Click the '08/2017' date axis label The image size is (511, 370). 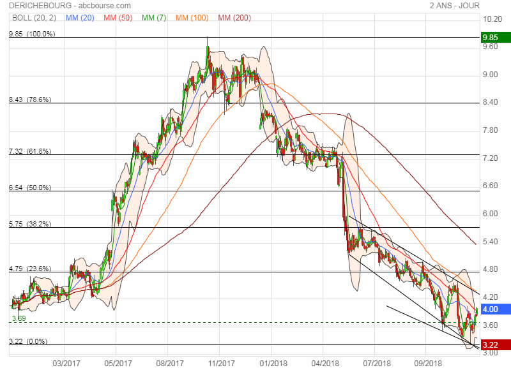[x=170, y=363]
